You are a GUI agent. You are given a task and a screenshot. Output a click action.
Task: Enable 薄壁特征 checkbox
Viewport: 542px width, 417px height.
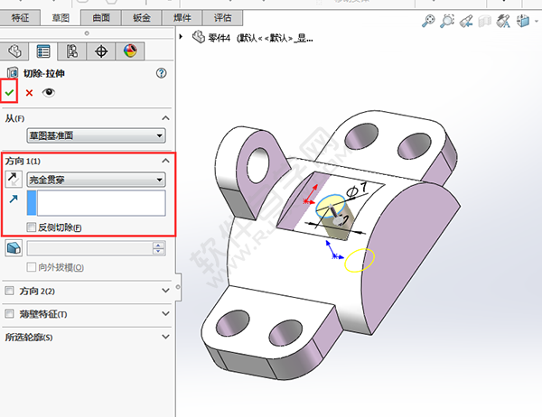tap(9, 314)
